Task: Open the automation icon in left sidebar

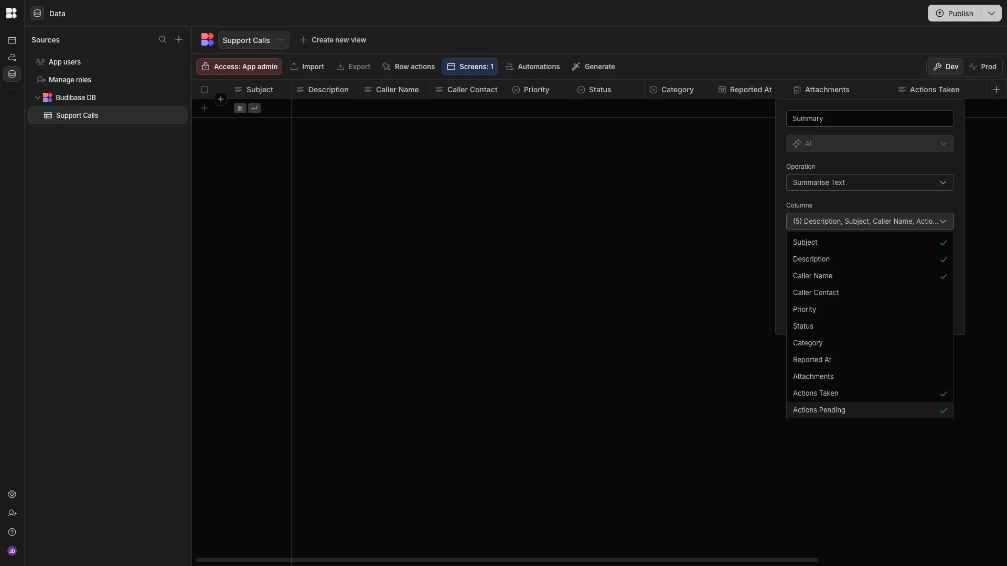Action: tap(12, 57)
